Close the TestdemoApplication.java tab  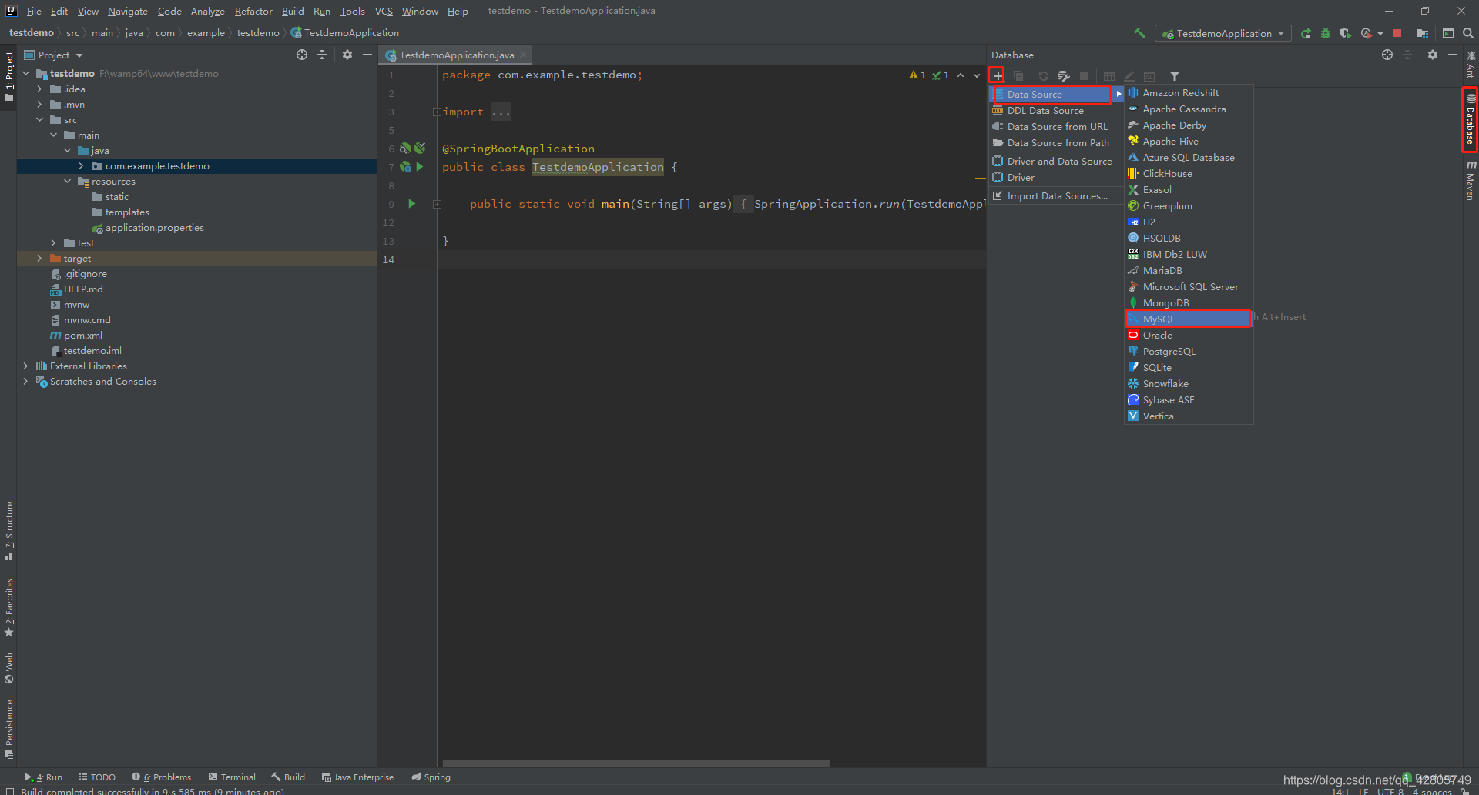click(523, 55)
